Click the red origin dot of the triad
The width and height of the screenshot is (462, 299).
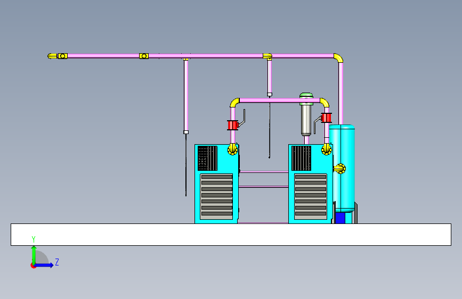click(33, 265)
